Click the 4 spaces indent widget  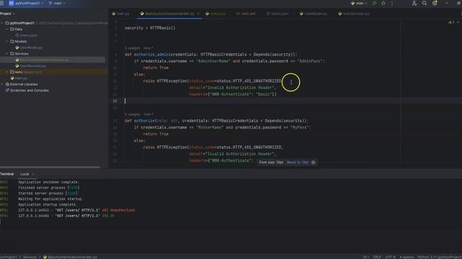point(406,257)
